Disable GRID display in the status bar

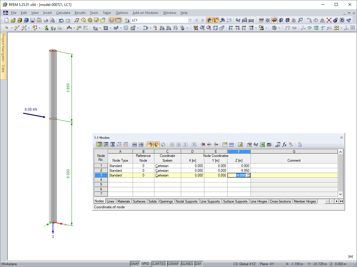coord(146,264)
